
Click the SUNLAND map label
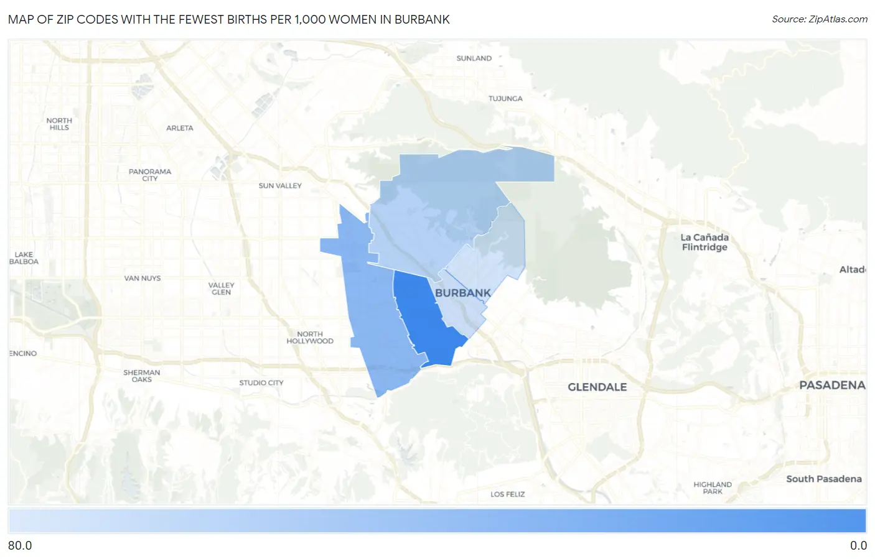[474, 58]
